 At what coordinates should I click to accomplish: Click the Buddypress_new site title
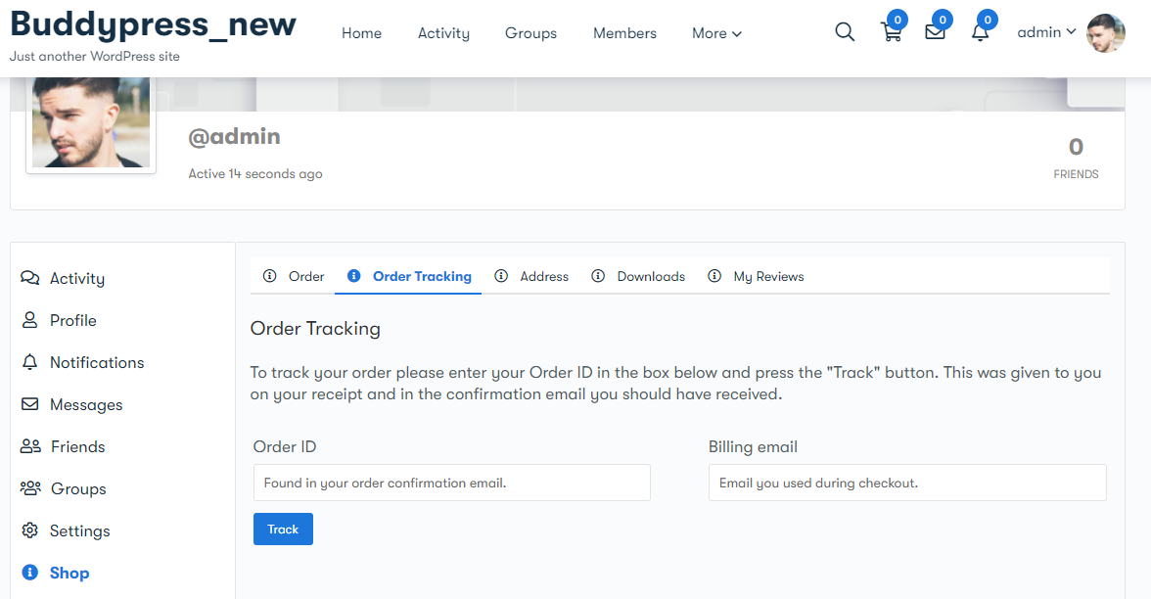tap(153, 23)
